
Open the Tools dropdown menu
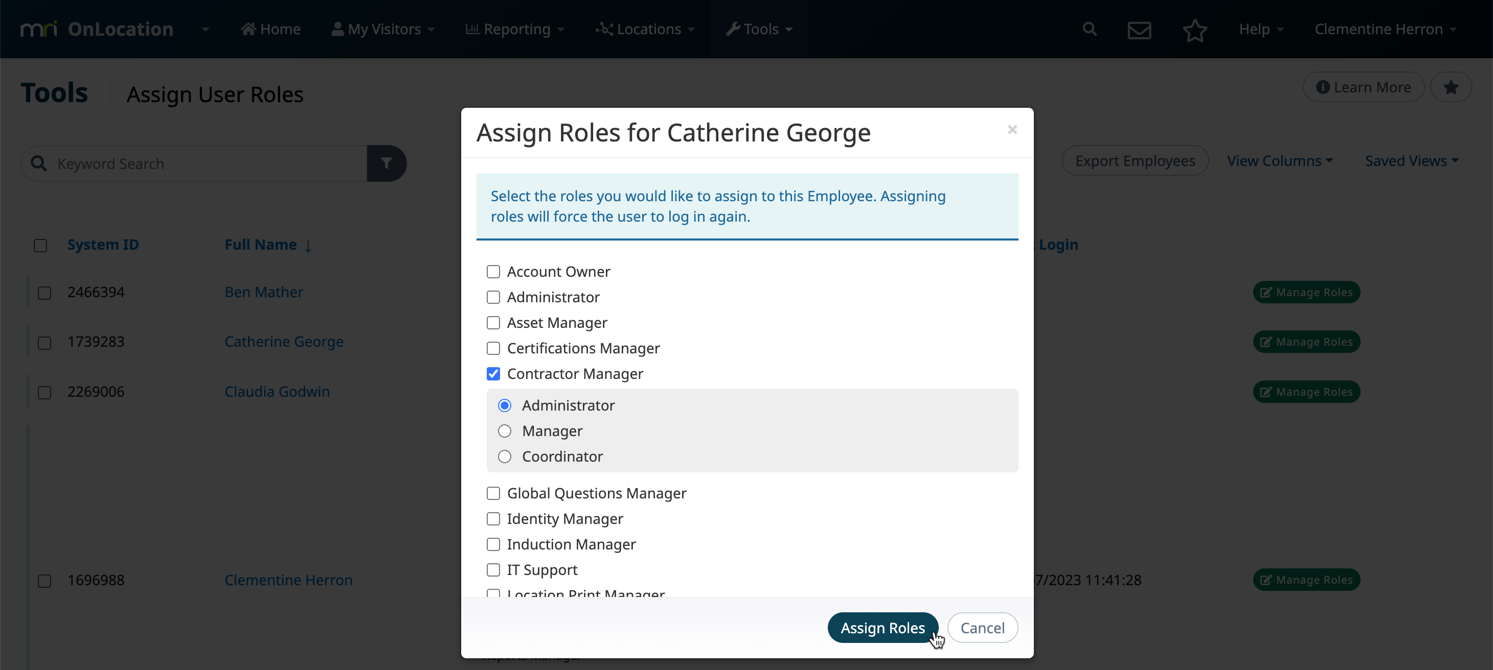point(759,29)
